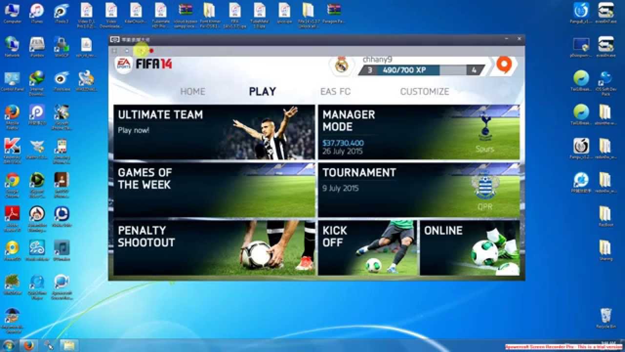This screenshot has height=352, width=625.
Task: Switch to the PLAY tab
Action: (x=262, y=91)
